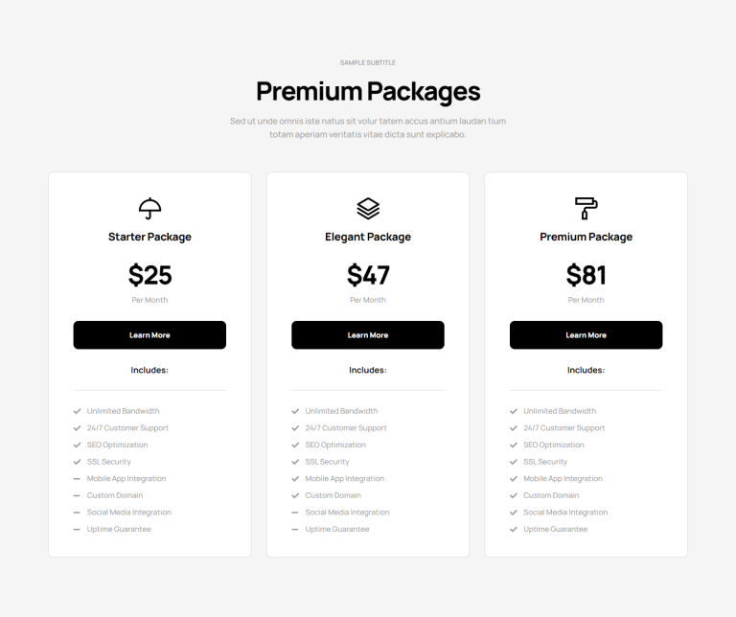Open Learn More for the Premium Package
Screen dimensions: 736x617
pyautogui.click(x=586, y=335)
